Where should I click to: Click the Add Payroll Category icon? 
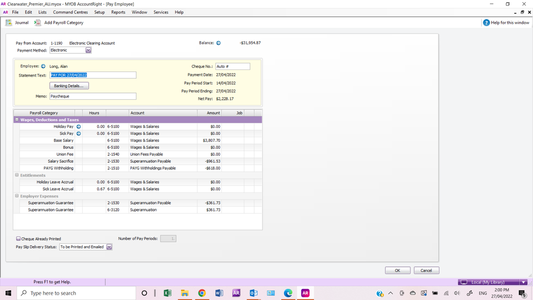point(37,23)
